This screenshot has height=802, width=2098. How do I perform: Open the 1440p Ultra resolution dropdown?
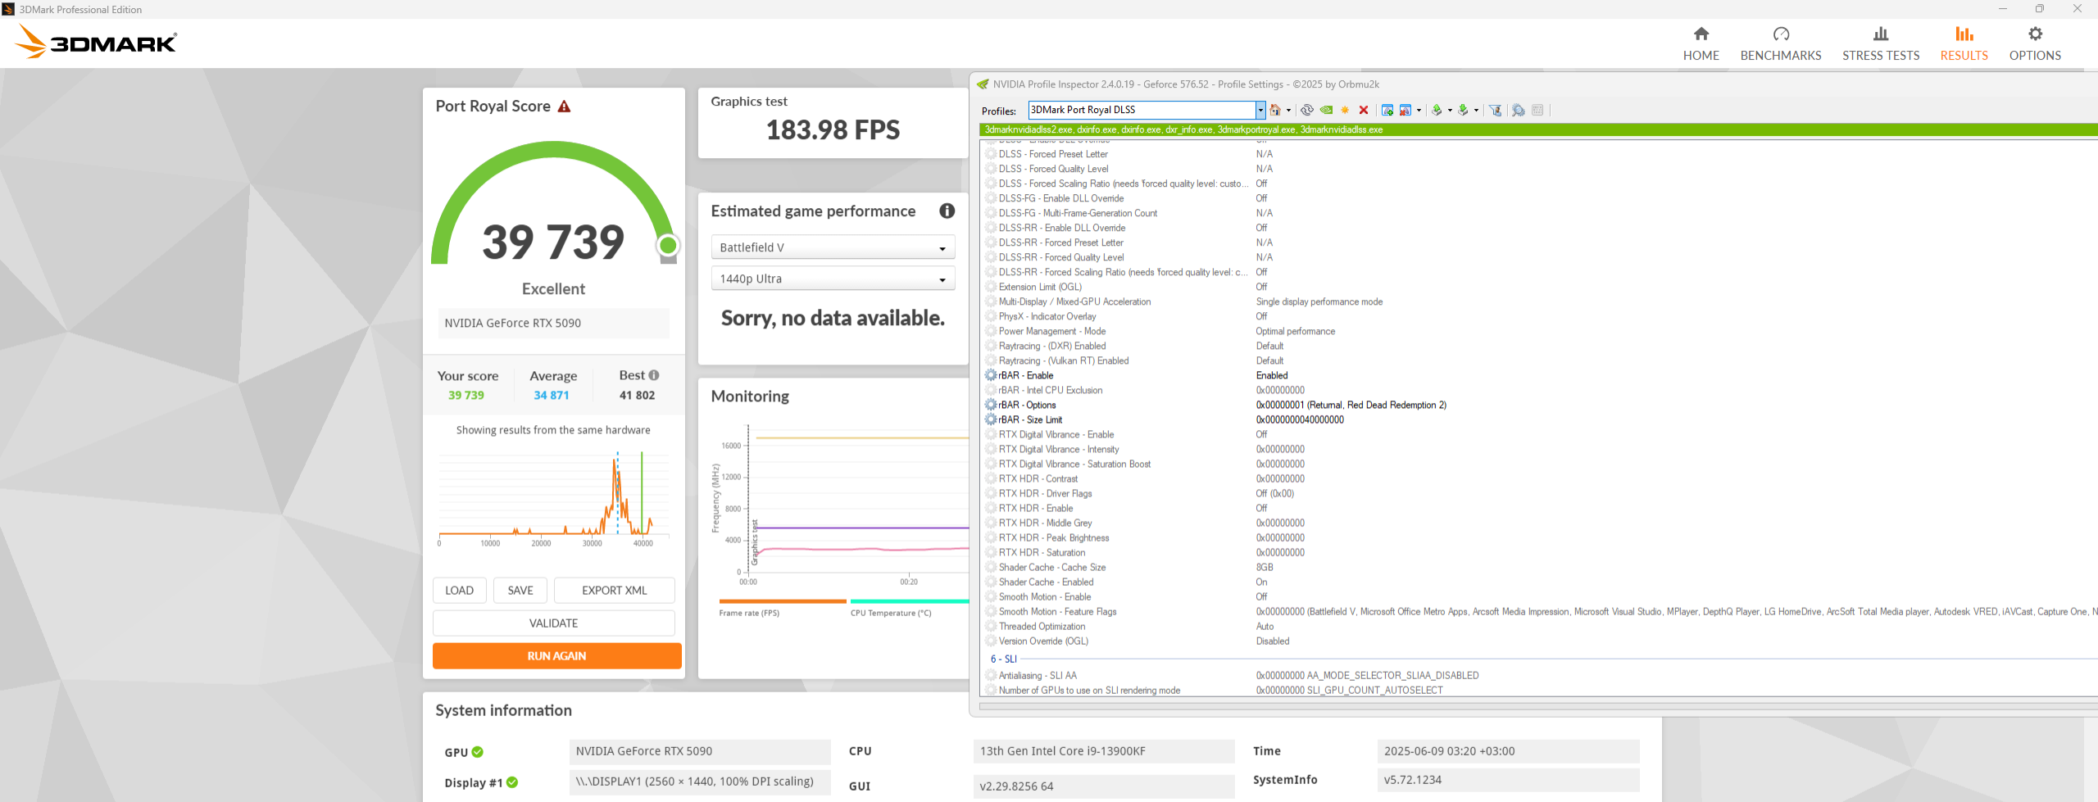pos(833,279)
